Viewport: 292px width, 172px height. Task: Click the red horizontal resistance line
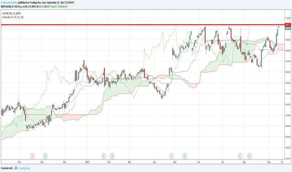tap(143, 24)
